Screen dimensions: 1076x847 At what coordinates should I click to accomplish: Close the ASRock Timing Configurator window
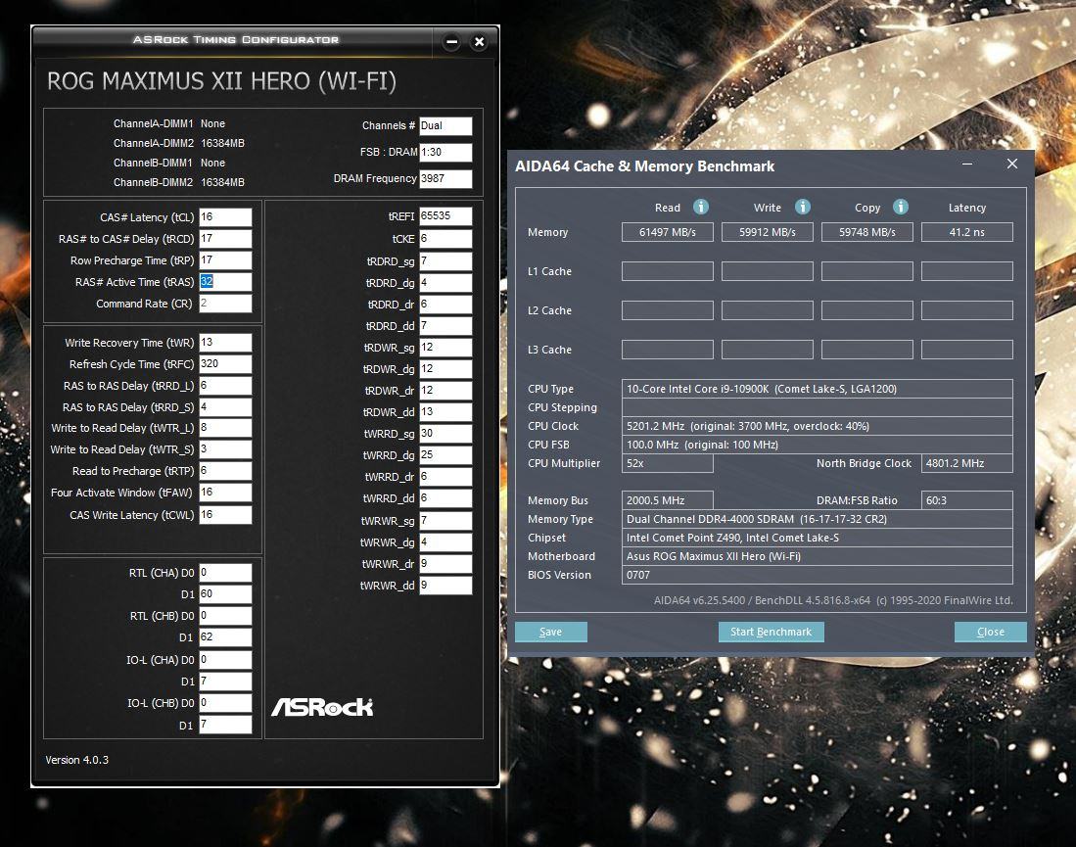(479, 42)
